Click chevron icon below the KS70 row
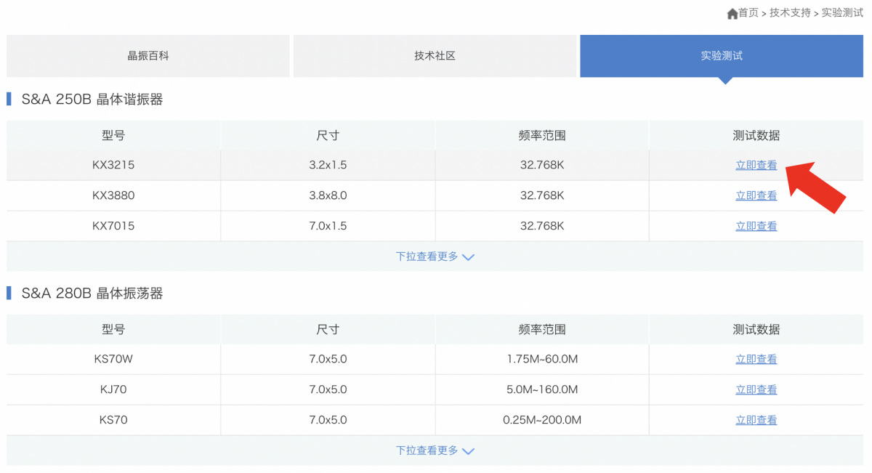The height and width of the screenshot is (473, 872). click(468, 451)
